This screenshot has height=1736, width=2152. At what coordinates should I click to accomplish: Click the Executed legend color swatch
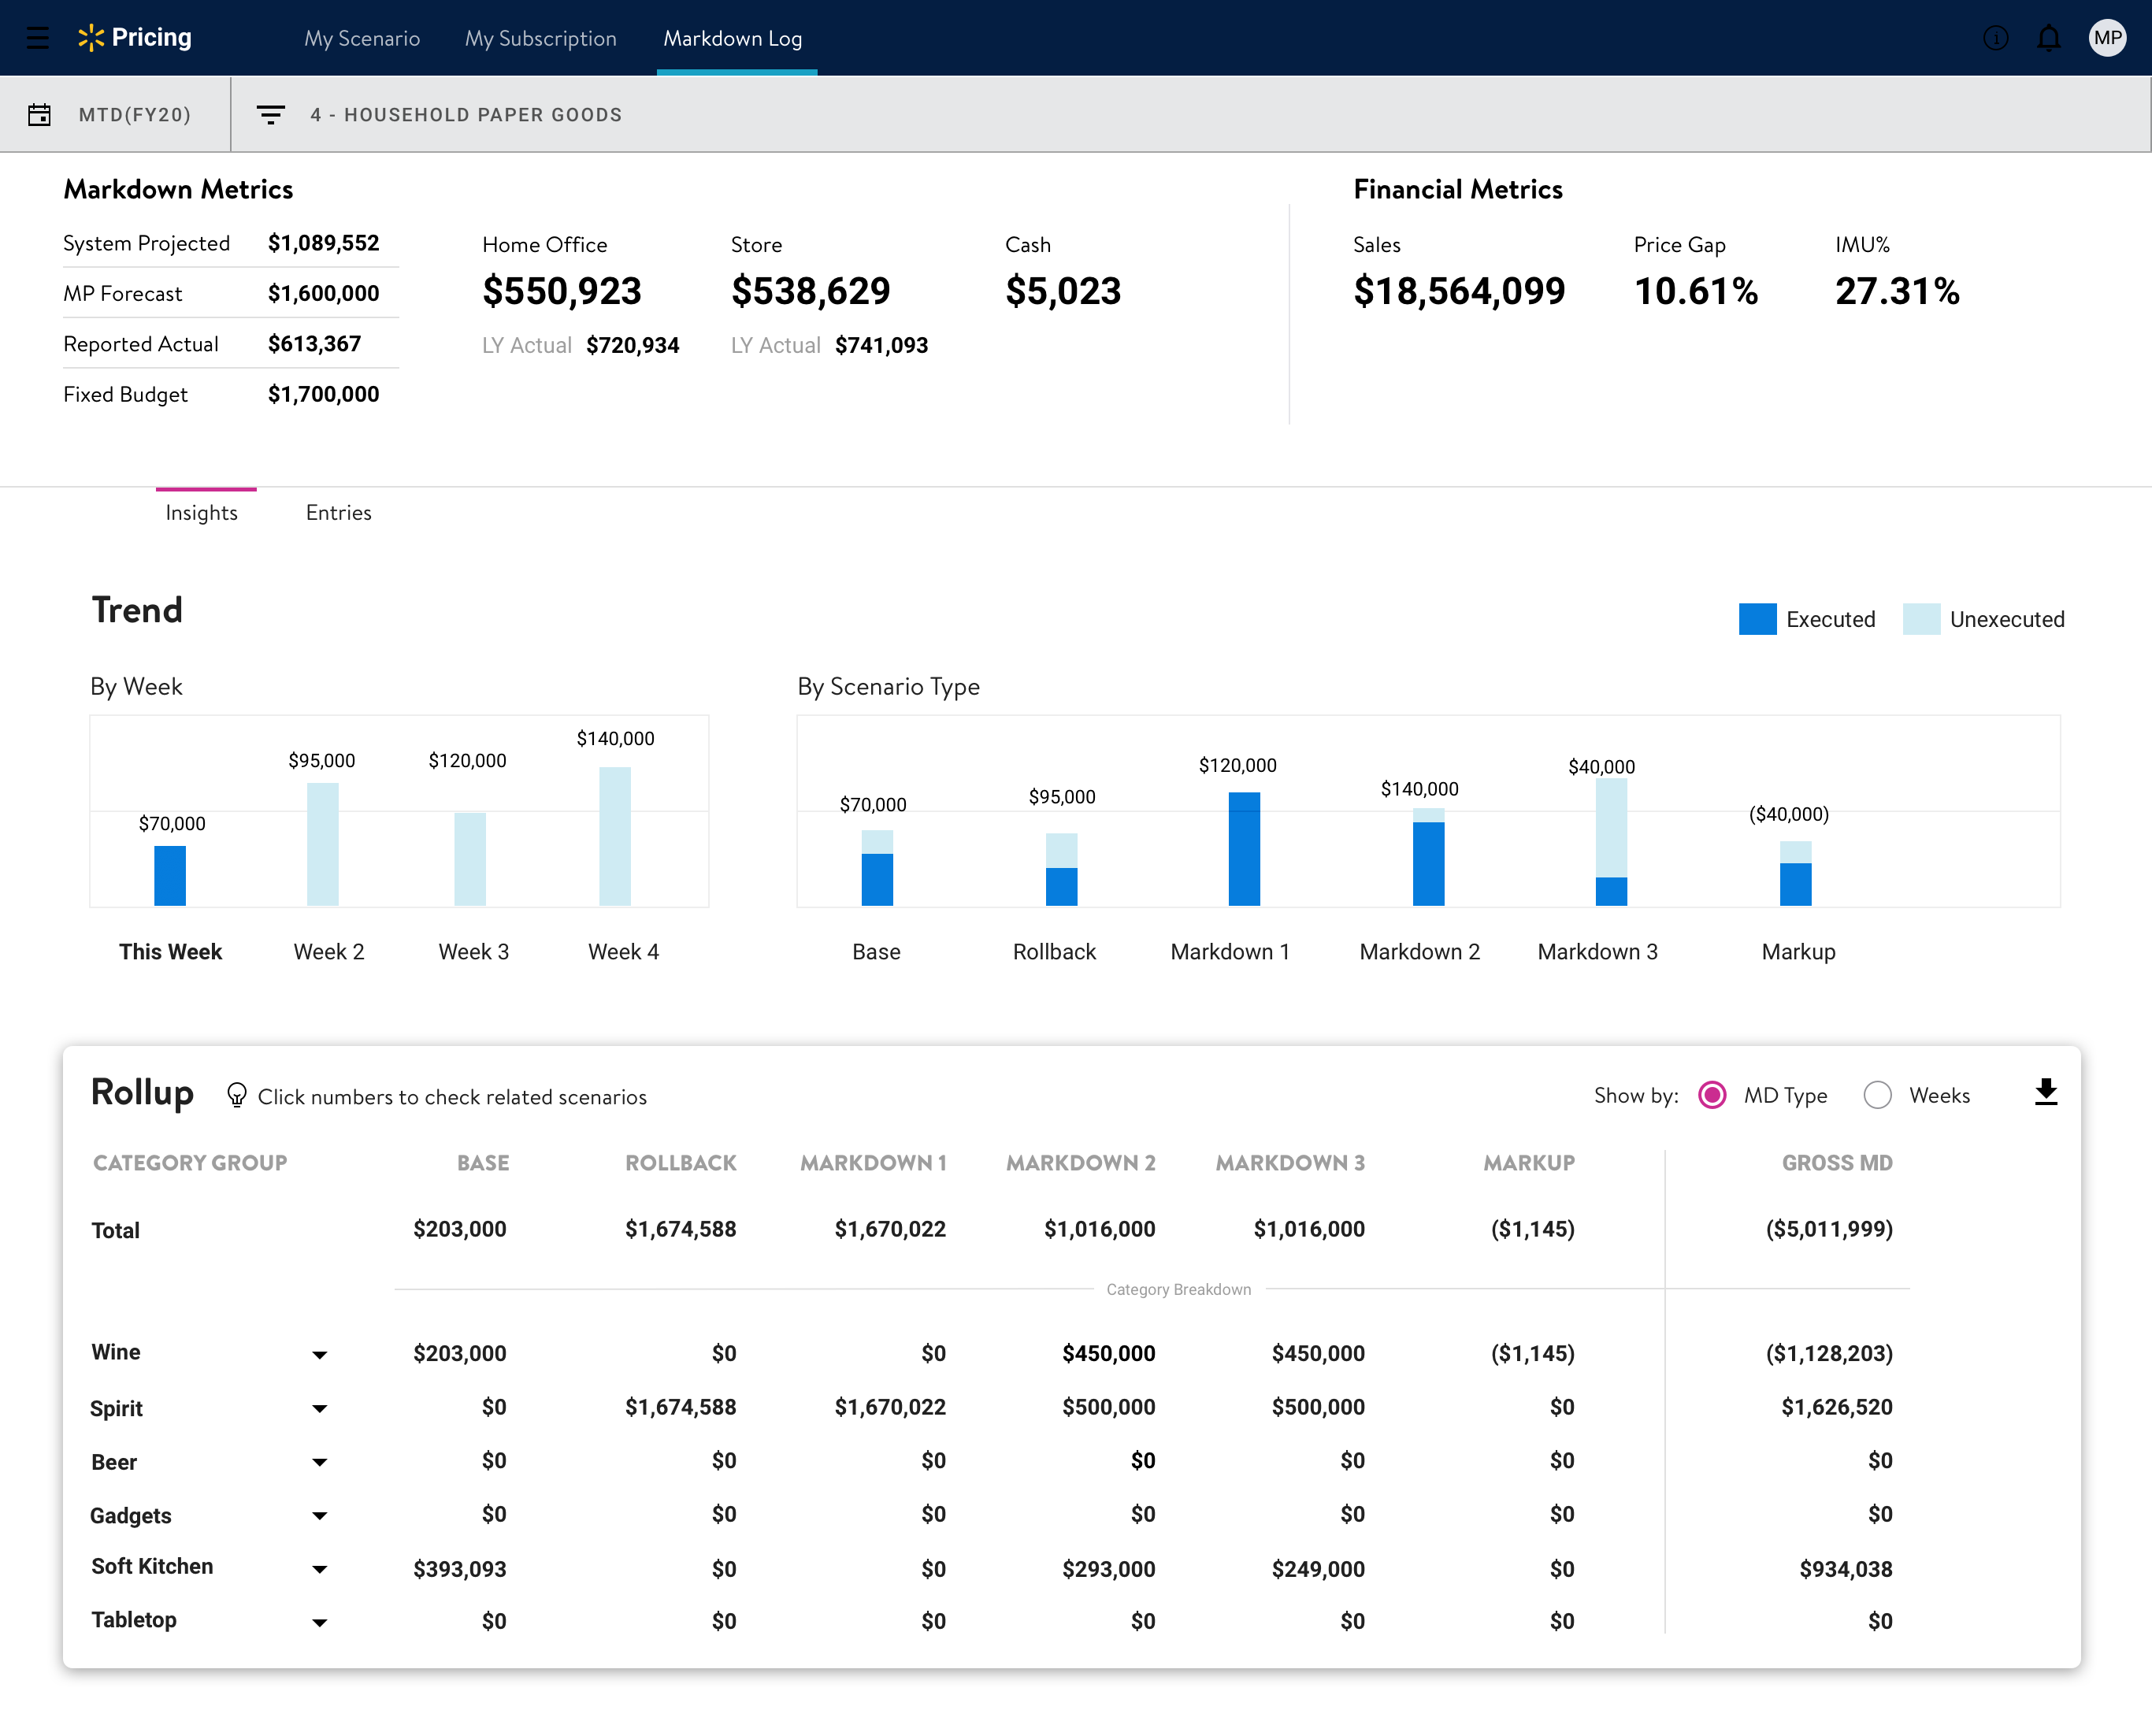pyautogui.click(x=1758, y=619)
